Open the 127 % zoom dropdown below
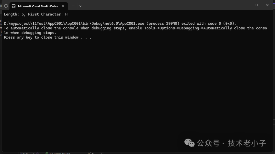 [33, 153]
